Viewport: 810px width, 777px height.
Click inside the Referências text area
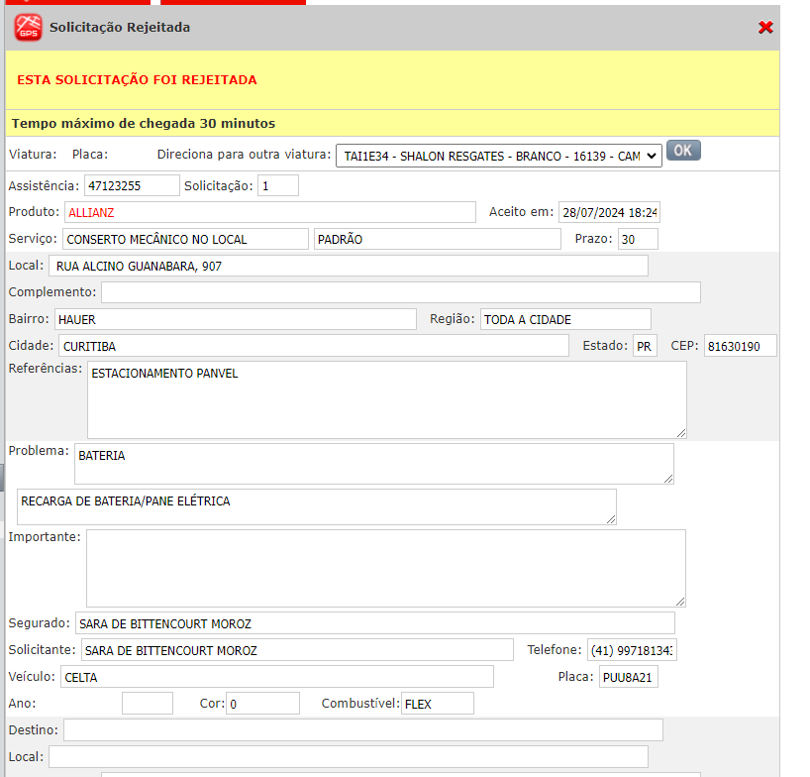tap(386, 399)
